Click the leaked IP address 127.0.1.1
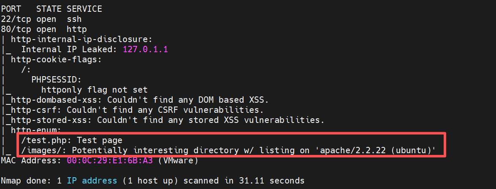 click(145, 49)
